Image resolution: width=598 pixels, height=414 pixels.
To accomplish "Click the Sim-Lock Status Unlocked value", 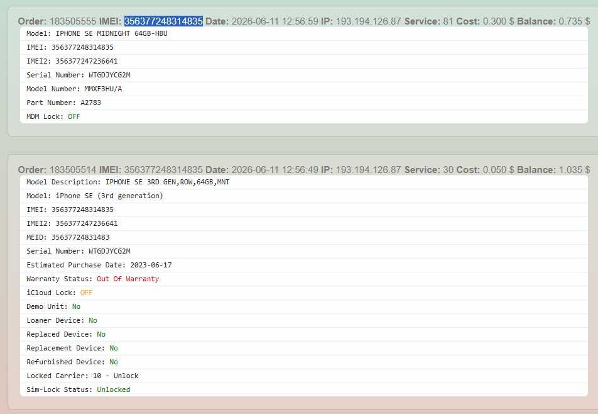I will pos(114,389).
